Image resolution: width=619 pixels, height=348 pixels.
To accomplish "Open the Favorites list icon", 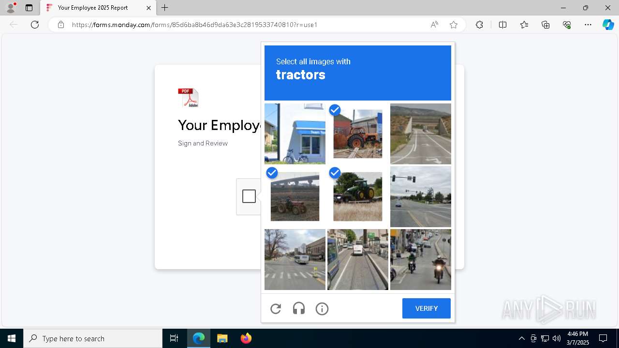I will point(524,25).
